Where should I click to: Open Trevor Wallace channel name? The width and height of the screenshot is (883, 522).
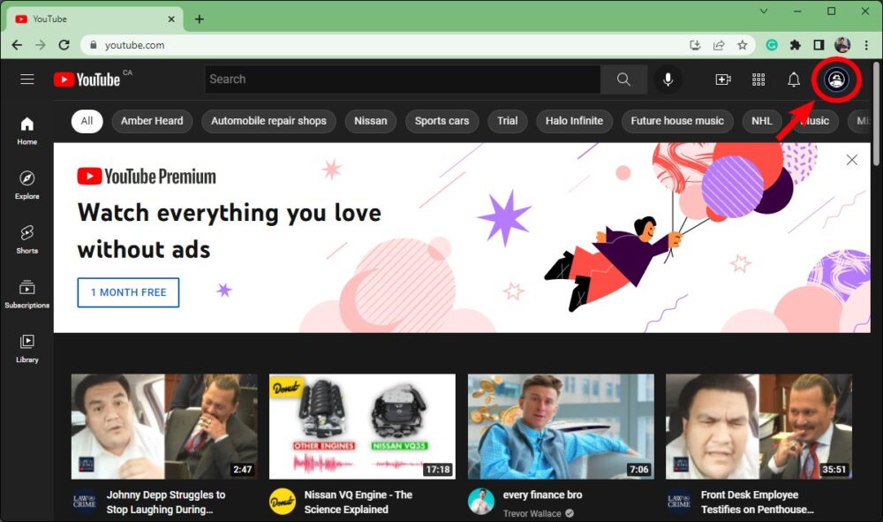[532, 513]
